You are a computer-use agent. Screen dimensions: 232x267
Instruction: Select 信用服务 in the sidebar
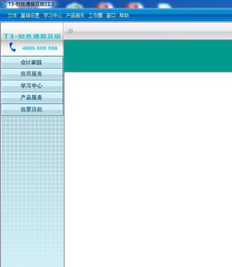32,74
